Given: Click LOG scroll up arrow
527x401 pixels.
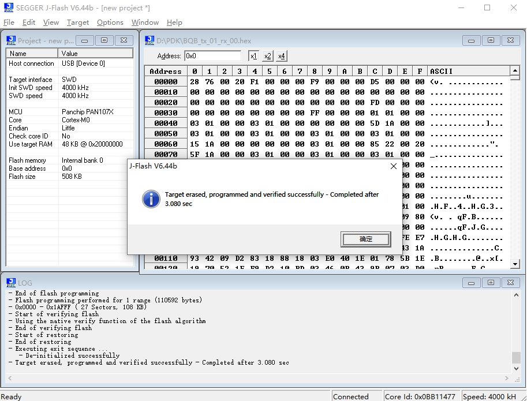Looking at the screenshot, I should 516,295.
